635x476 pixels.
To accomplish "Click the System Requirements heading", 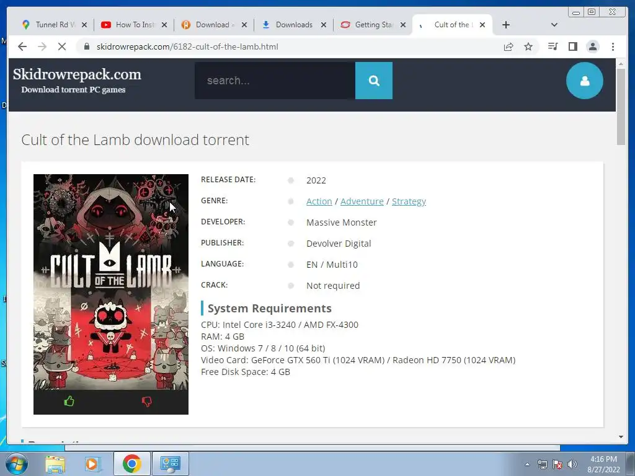I will (269, 309).
